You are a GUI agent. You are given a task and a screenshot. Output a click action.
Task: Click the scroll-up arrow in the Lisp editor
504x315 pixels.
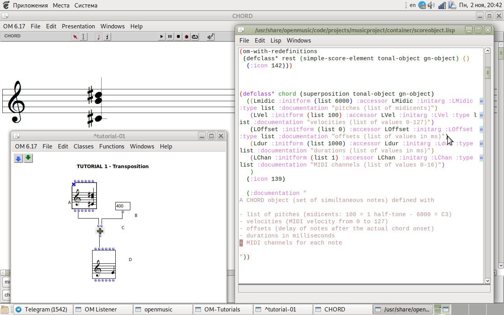tap(487, 51)
